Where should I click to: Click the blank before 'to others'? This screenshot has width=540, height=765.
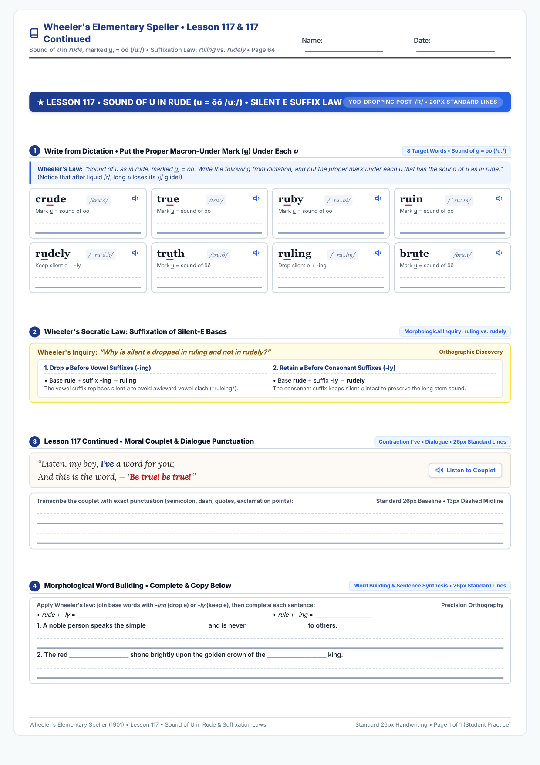277,626
